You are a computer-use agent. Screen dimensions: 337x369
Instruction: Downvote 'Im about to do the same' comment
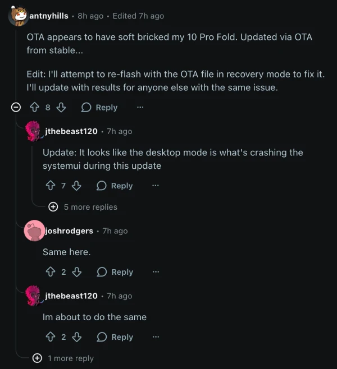pyautogui.click(x=77, y=337)
